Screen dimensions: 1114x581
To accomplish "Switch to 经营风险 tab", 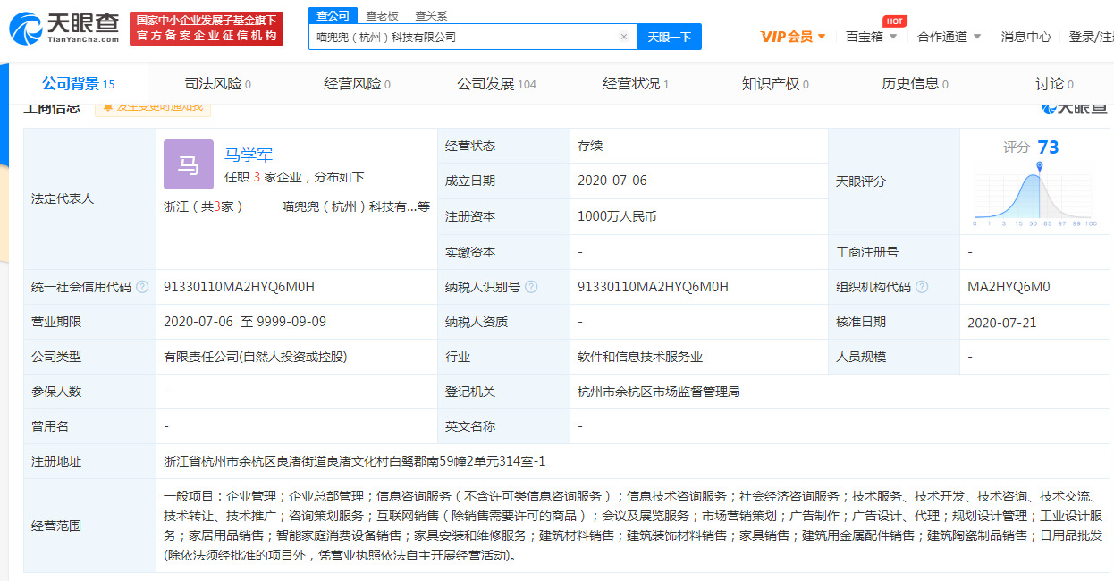I will pyautogui.click(x=357, y=84).
